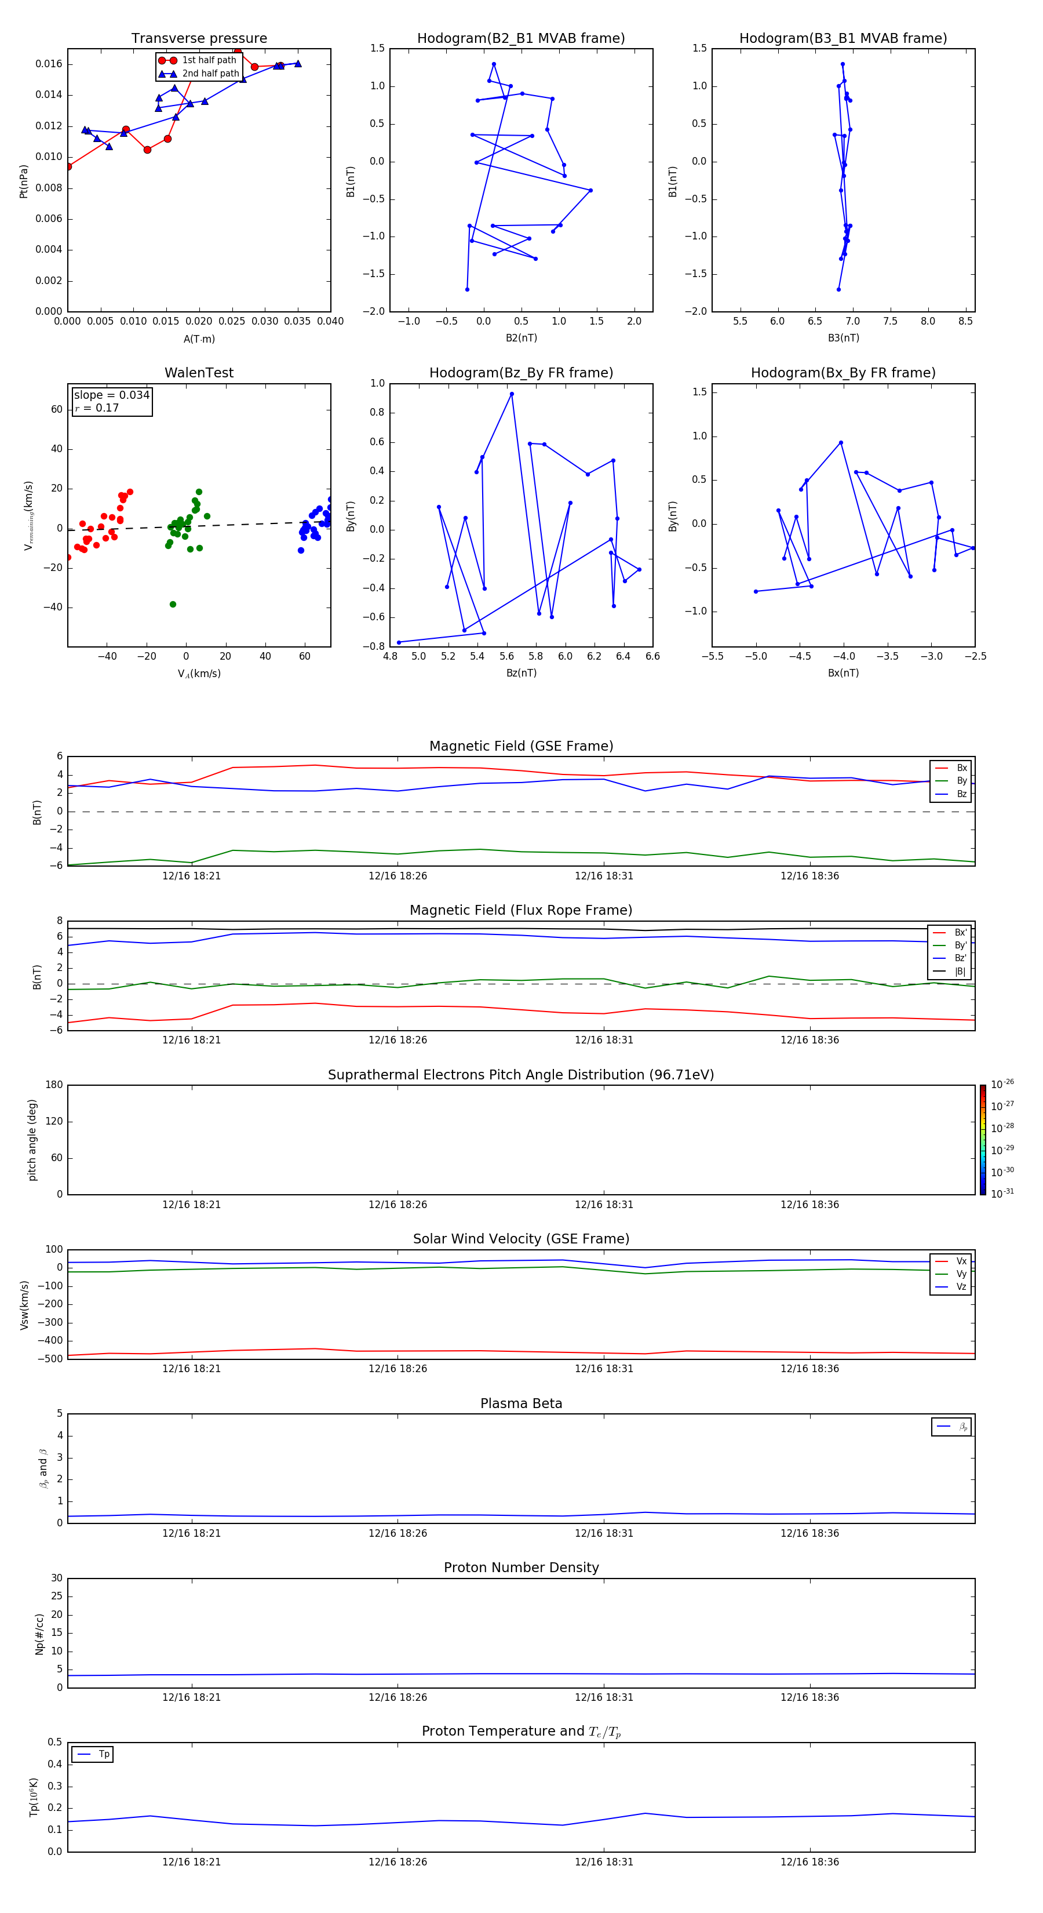Click the 'Pt(nPa)' y-axis label
1043x1913 pixels.
click(24, 180)
